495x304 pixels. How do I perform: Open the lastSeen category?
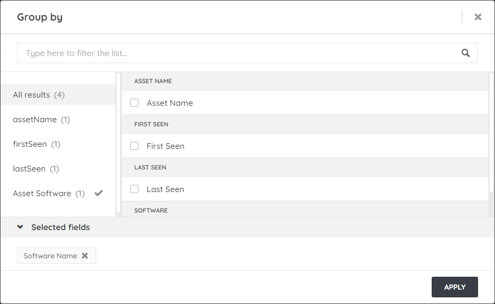click(36, 169)
